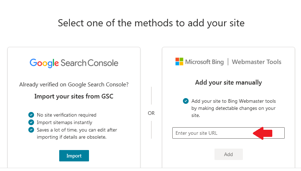Click checkmark beside "Saves a lot of time"
Image resolution: width=301 pixels, height=171 pixels.
(x=31, y=130)
